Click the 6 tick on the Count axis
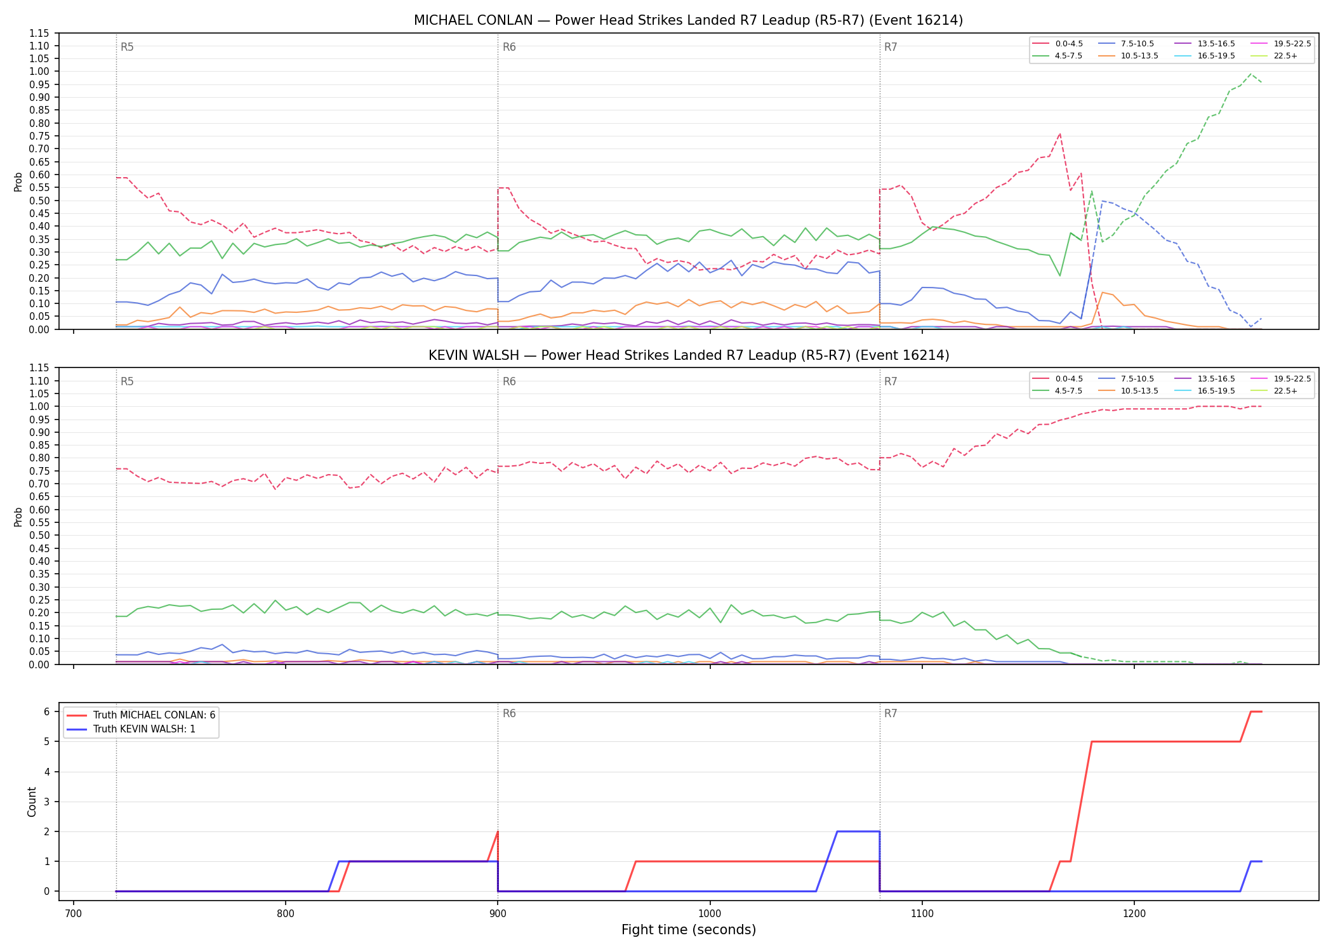Screen dimensions: 1333x952 pyautogui.click(x=47, y=712)
